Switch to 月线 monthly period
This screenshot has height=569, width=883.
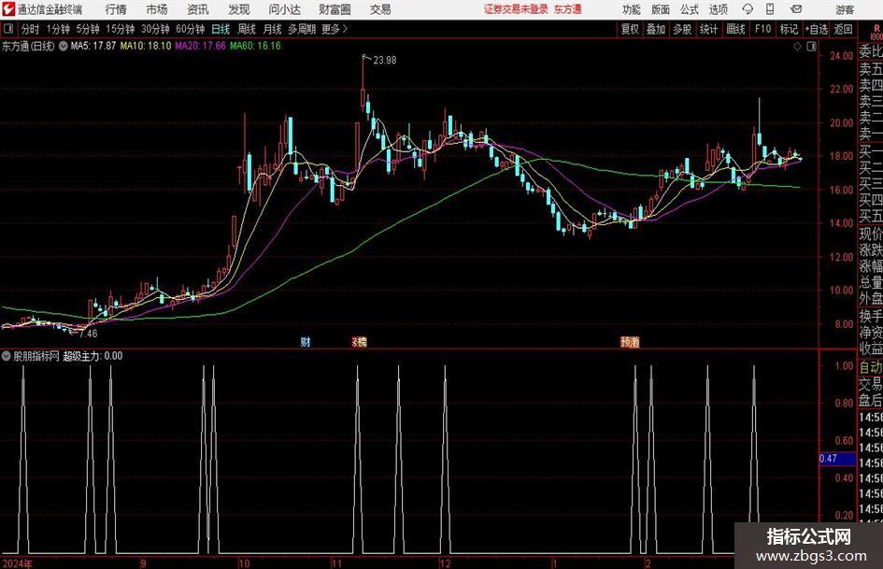272,29
